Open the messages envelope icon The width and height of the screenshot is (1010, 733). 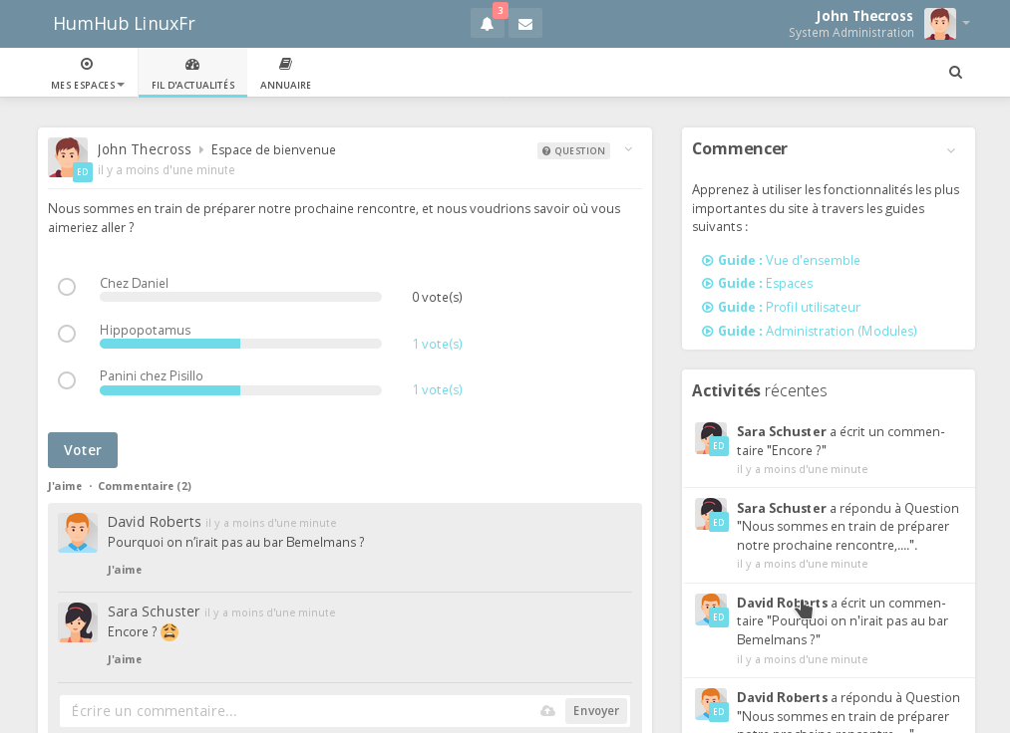coord(525,24)
